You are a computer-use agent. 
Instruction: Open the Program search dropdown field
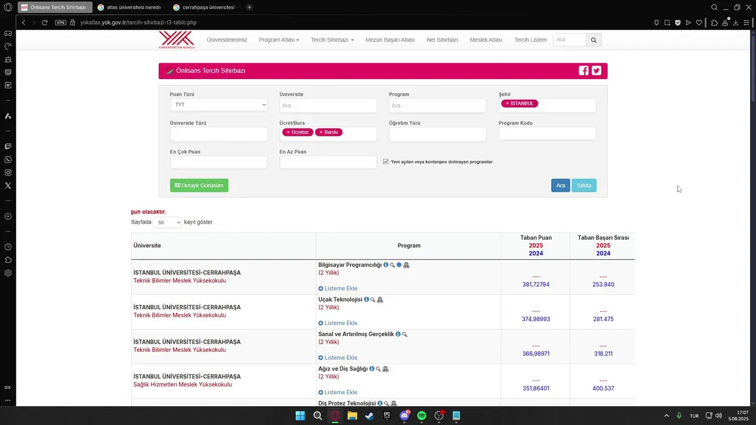438,105
